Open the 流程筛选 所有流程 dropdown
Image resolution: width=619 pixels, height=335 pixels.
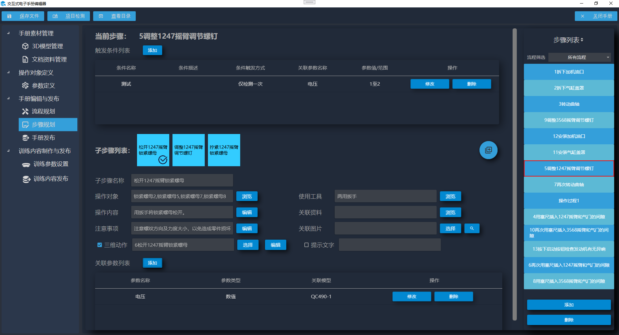[x=579, y=57]
